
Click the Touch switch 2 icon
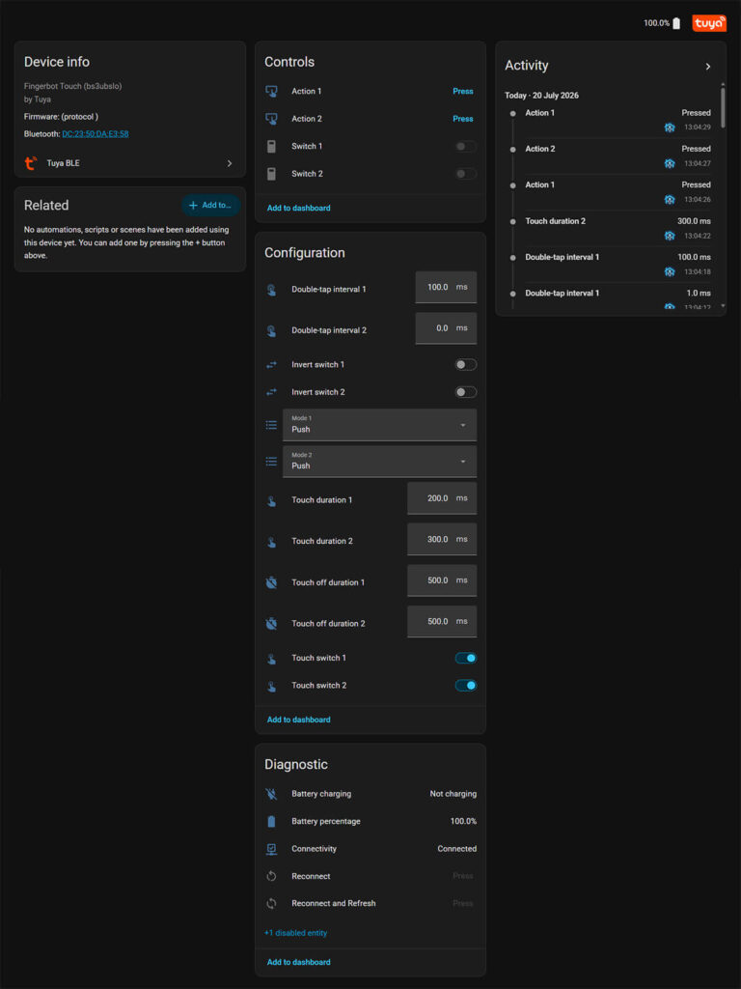point(271,687)
